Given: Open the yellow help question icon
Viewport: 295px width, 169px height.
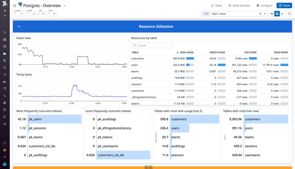Looking at the screenshot, I should click(5, 150).
